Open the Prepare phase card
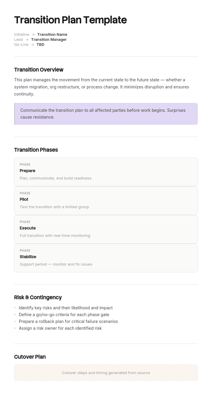Viewport: 212px width, 414px height. point(106,172)
